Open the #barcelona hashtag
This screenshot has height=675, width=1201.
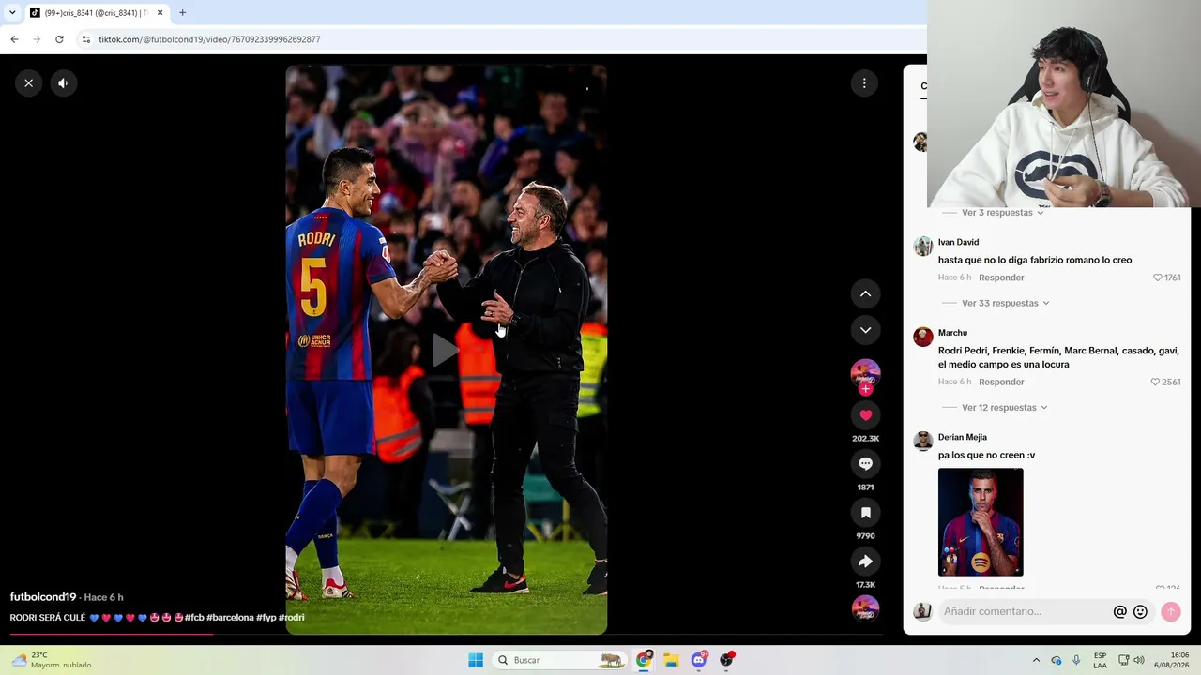tap(230, 618)
